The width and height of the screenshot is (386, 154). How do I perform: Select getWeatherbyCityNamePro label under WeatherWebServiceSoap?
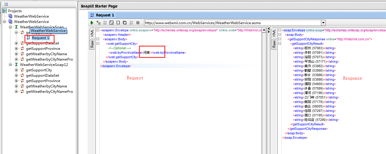(x=49, y=59)
